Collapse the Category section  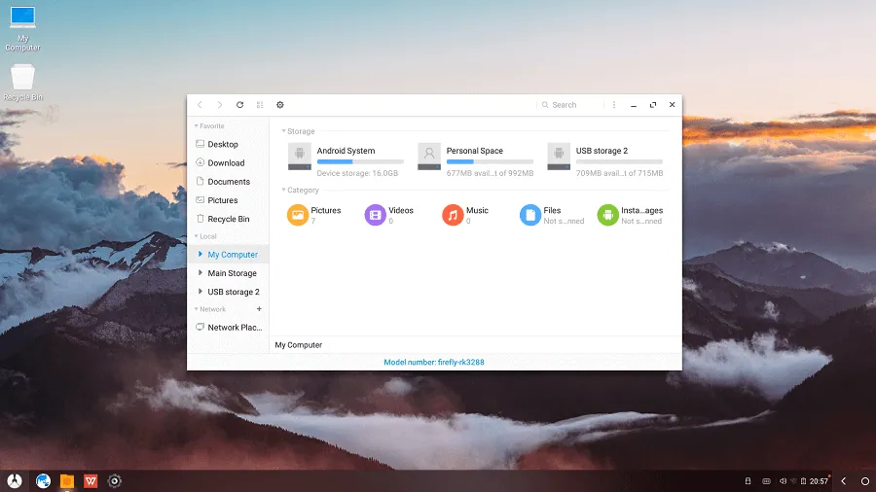tap(284, 191)
